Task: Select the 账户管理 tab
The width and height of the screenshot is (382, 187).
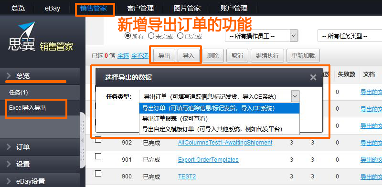Action: tap(234, 8)
